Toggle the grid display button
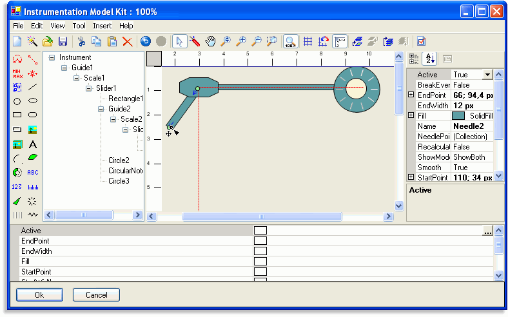This screenshot has width=508, height=317. point(308,41)
